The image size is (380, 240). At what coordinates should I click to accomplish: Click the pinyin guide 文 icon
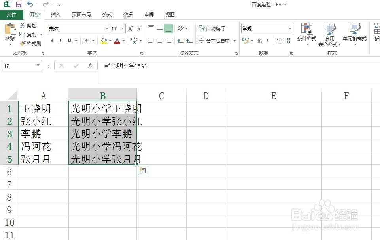[134, 40]
